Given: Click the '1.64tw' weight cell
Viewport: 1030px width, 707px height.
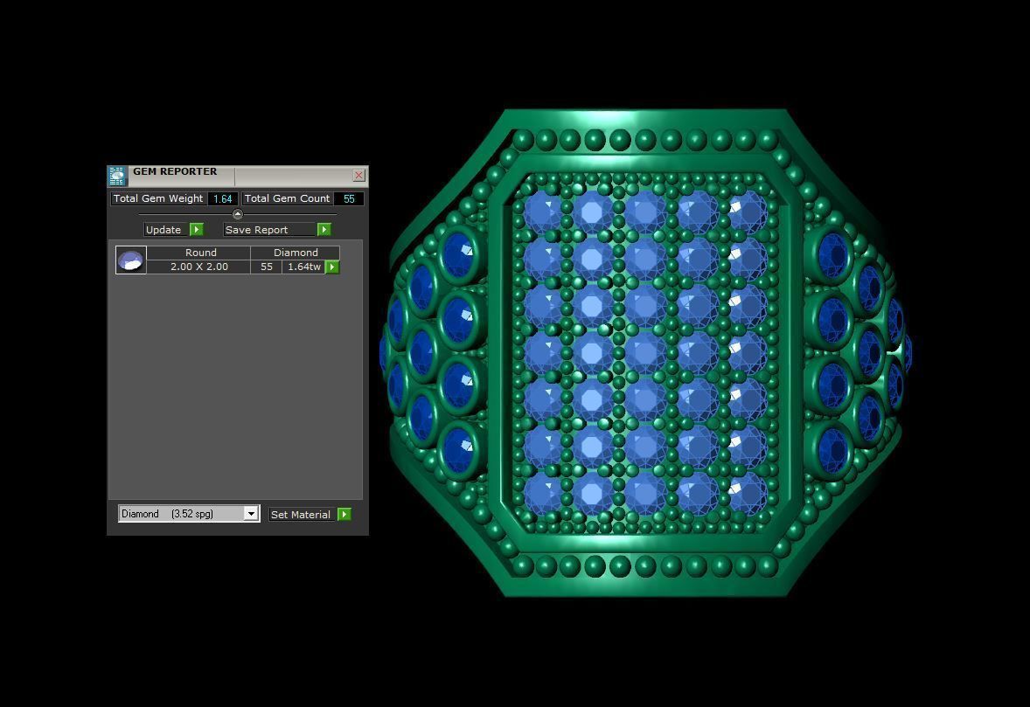Looking at the screenshot, I should 304,267.
